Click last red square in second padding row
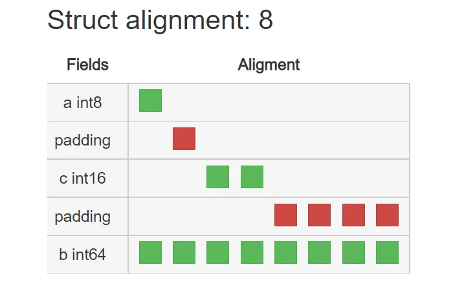Image resolution: width=453 pixels, height=291 pixels. 387,215
